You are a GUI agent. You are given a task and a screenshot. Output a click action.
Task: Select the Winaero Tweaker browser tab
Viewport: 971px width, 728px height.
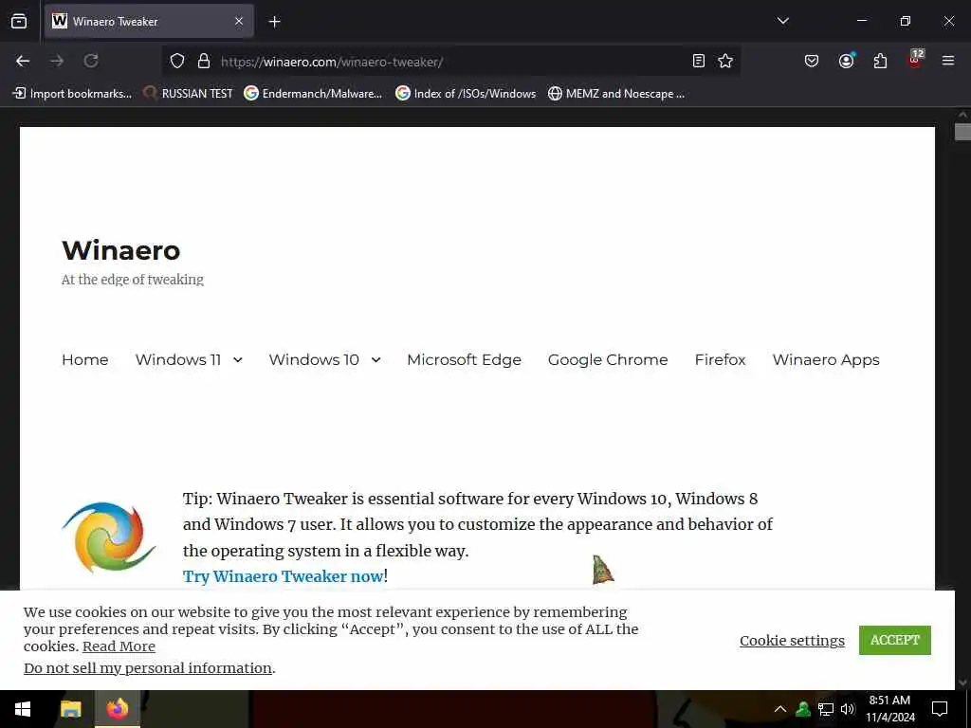click(149, 21)
